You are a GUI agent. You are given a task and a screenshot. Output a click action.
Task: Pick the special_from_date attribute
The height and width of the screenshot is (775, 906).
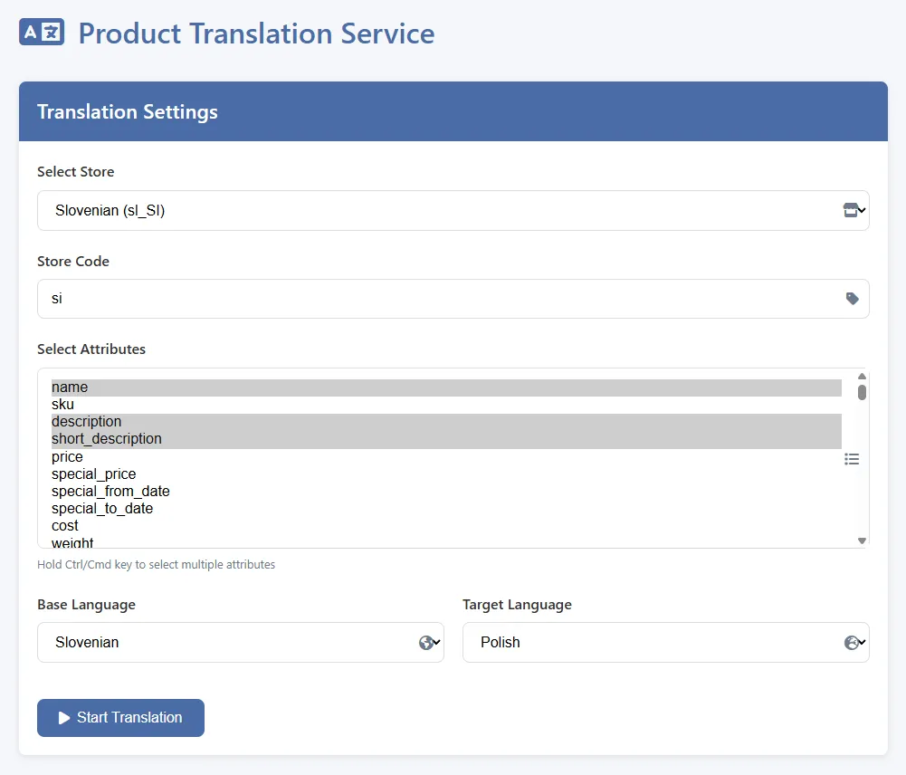point(110,492)
